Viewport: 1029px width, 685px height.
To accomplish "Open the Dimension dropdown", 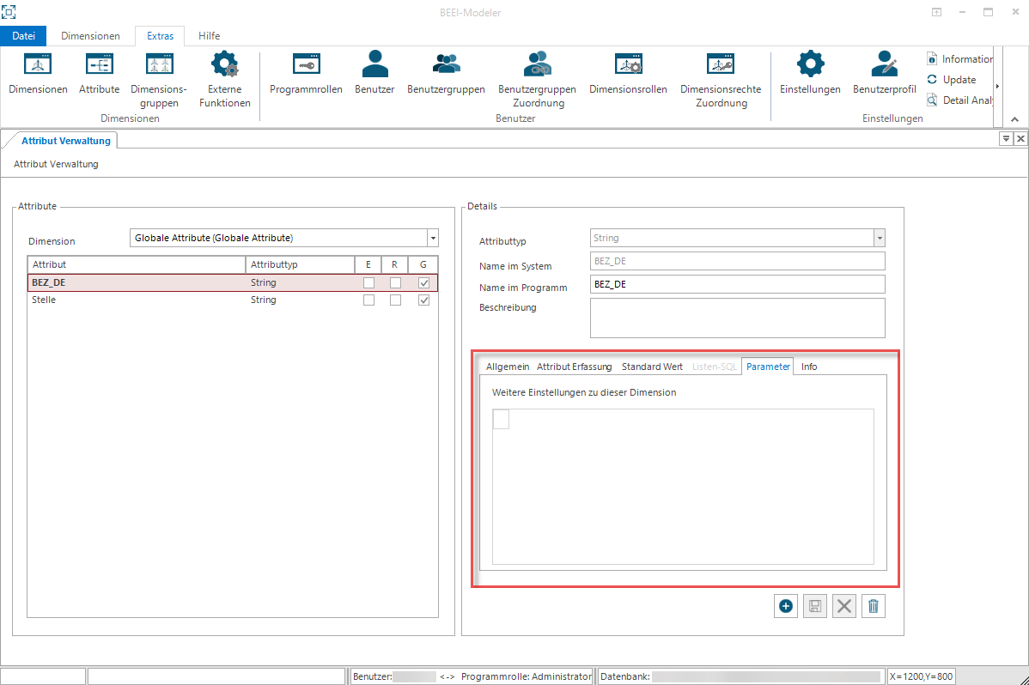I will [x=433, y=238].
